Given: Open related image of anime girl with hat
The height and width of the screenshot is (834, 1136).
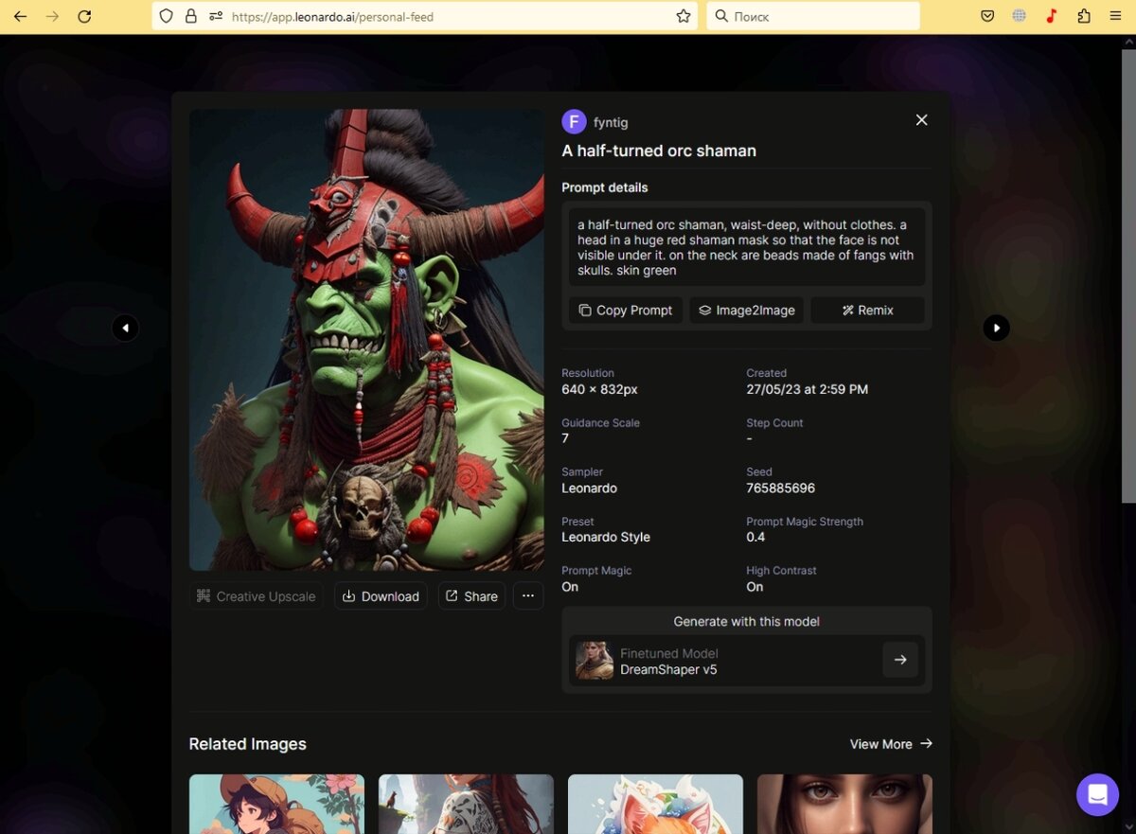Looking at the screenshot, I should [276, 804].
